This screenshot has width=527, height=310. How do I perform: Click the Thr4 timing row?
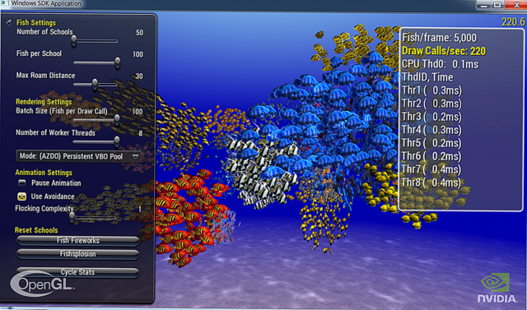pyautogui.click(x=431, y=130)
